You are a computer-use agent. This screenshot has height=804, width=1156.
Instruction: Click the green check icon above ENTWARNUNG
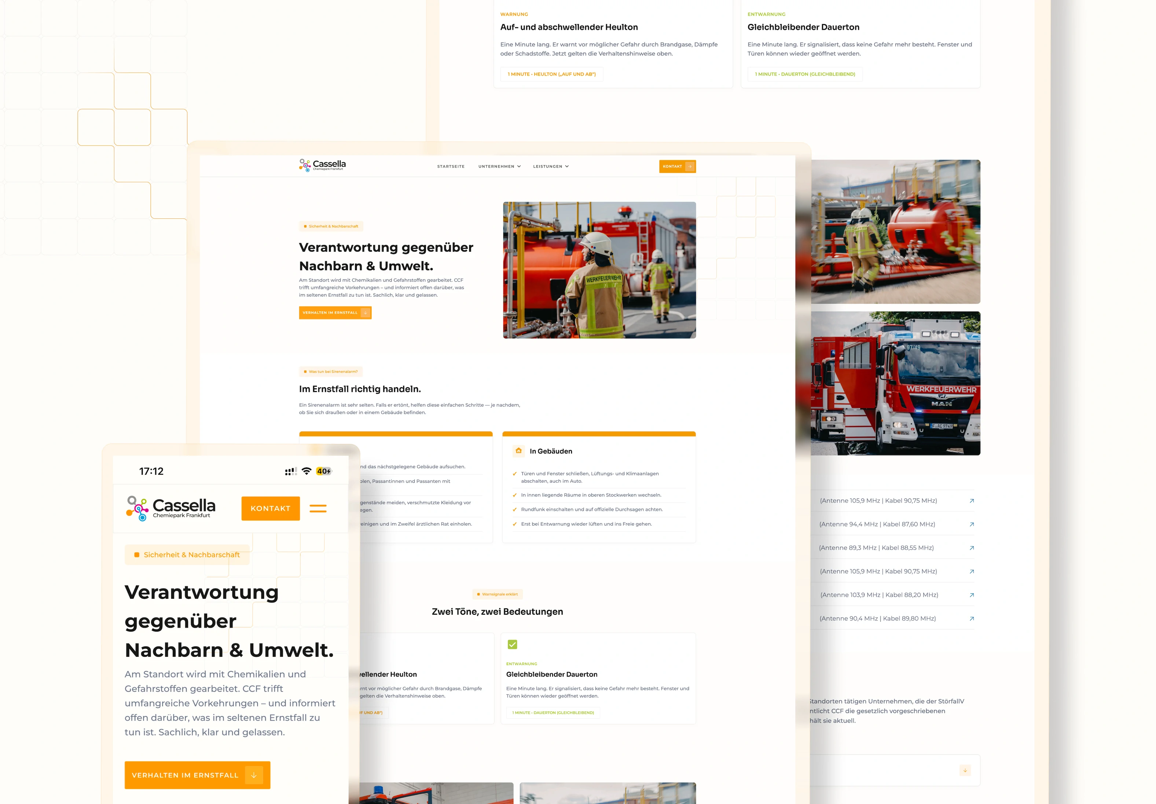513,645
